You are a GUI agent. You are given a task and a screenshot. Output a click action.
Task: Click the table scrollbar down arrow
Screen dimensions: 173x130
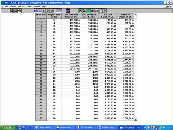135,119
